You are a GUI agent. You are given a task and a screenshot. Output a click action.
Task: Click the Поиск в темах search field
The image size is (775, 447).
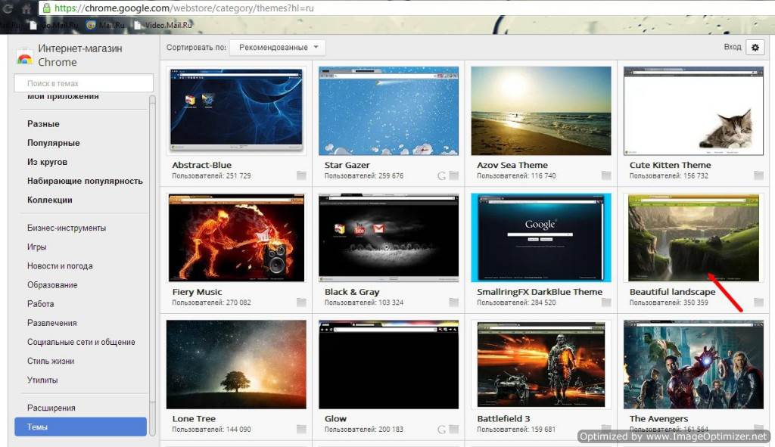(83, 83)
